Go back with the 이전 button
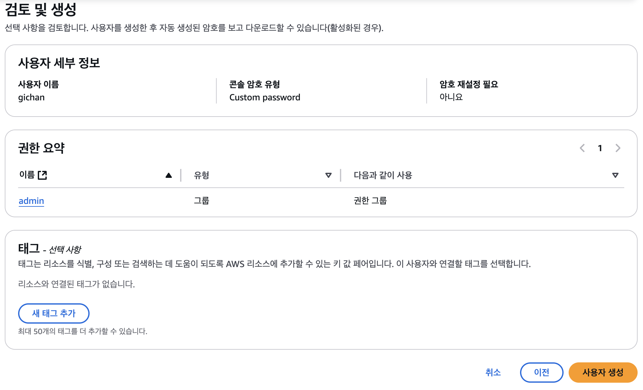The width and height of the screenshot is (643, 390). coord(541,372)
